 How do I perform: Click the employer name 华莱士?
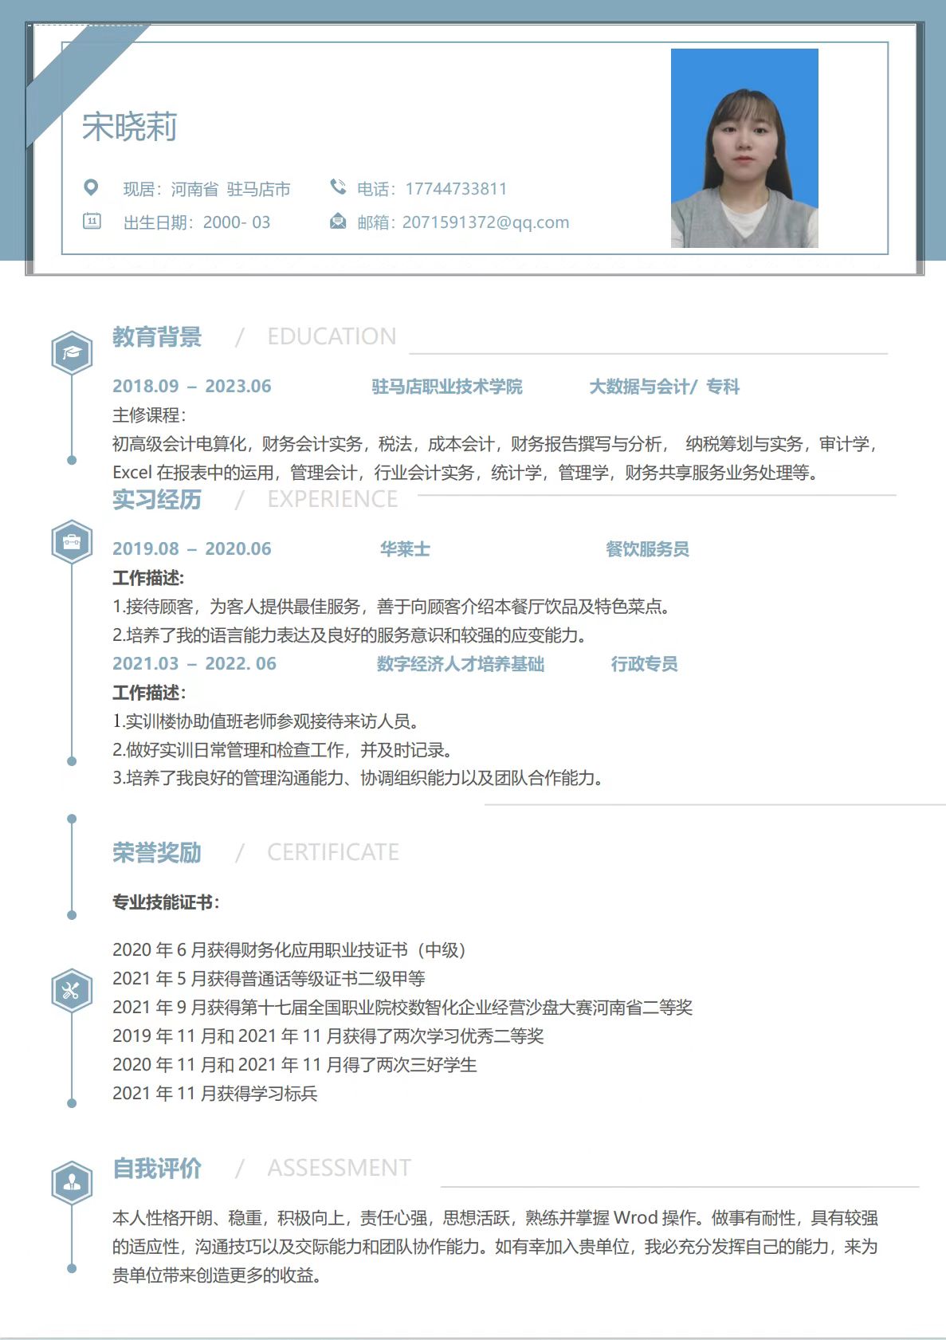405,549
